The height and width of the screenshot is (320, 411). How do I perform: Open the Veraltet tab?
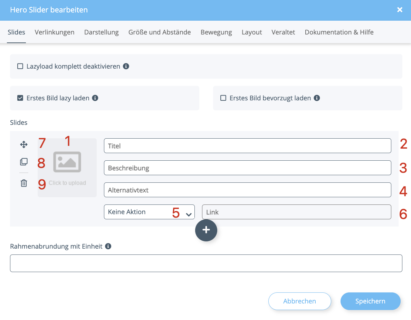(283, 32)
